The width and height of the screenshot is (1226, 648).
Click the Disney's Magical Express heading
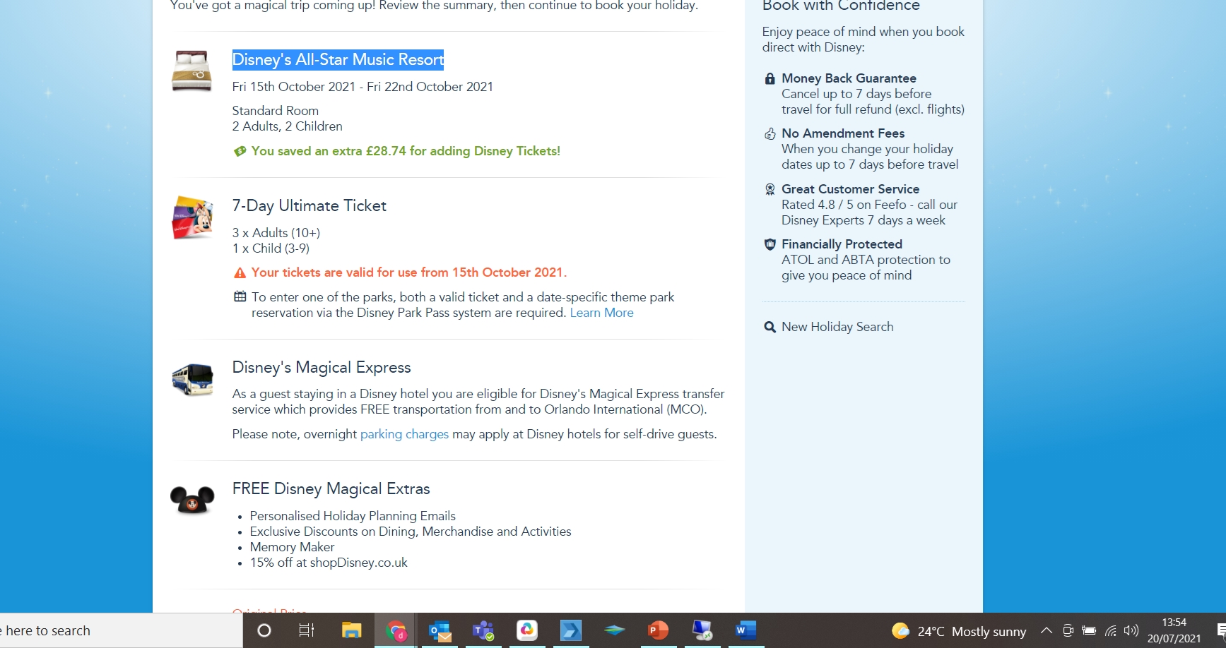point(322,367)
